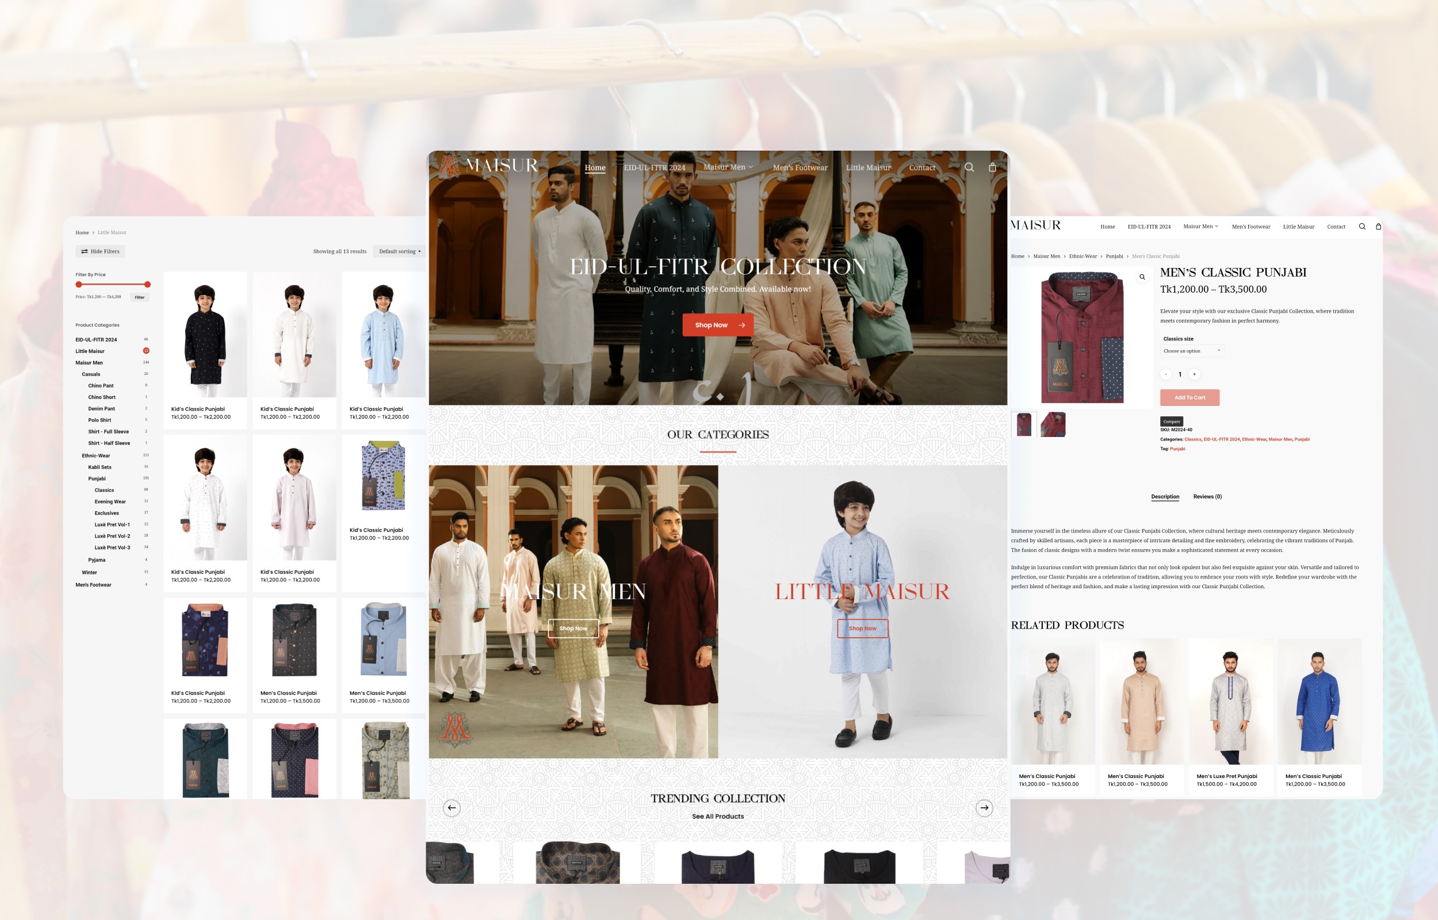Increase quantity with the plus stepper
1438x920 pixels.
click(x=1194, y=374)
